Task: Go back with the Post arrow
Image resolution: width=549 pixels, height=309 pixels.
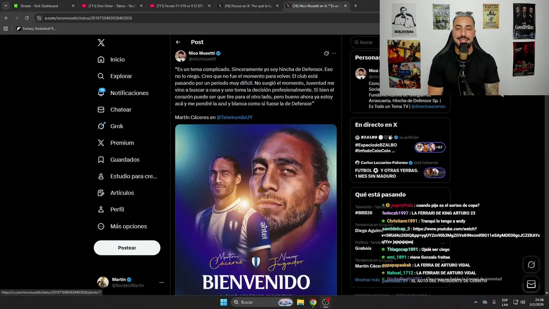Action: pyautogui.click(x=178, y=42)
